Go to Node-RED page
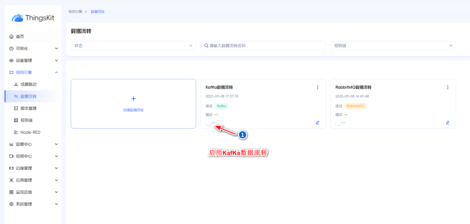The height and width of the screenshot is (224, 470). 30,132
